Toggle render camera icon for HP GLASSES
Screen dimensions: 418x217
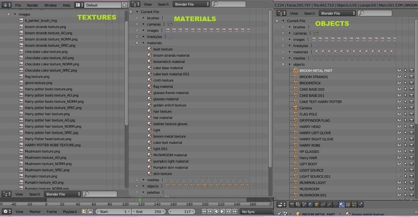[x=411, y=152]
